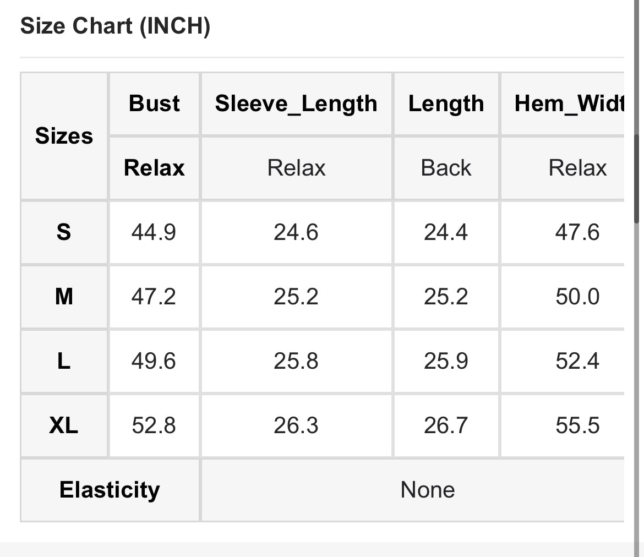Click the Elasticity row label
Viewport: 644px width, 557px height.
[110, 490]
